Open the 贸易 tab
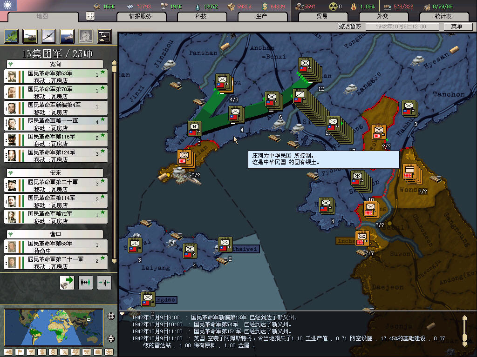The image size is (477, 357). (322, 16)
